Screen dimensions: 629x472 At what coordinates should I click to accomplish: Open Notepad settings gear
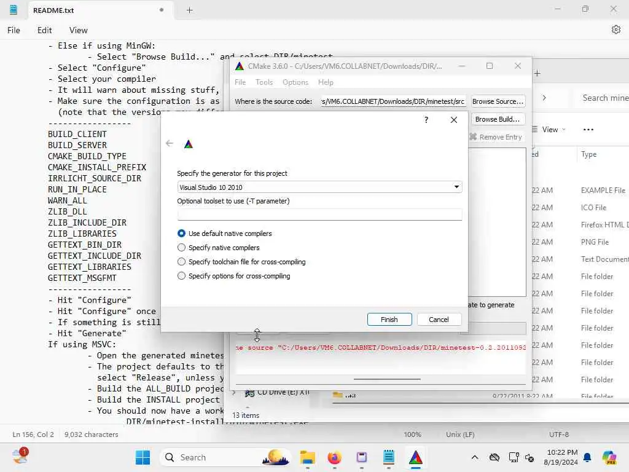[x=615, y=29]
